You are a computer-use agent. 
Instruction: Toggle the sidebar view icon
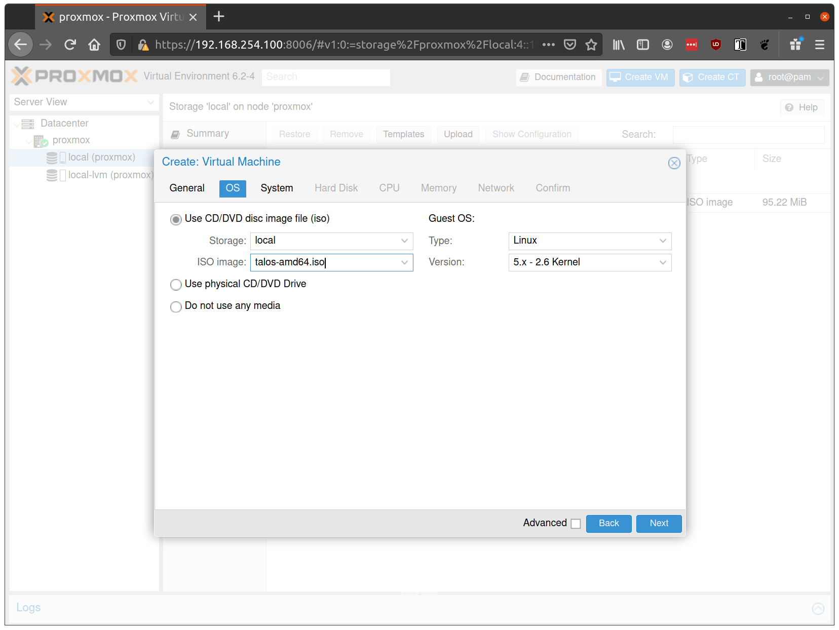tap(643, 45)
